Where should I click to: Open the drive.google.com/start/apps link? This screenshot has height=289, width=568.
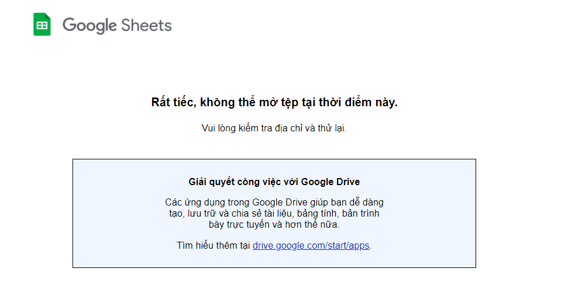coord(311,245)
